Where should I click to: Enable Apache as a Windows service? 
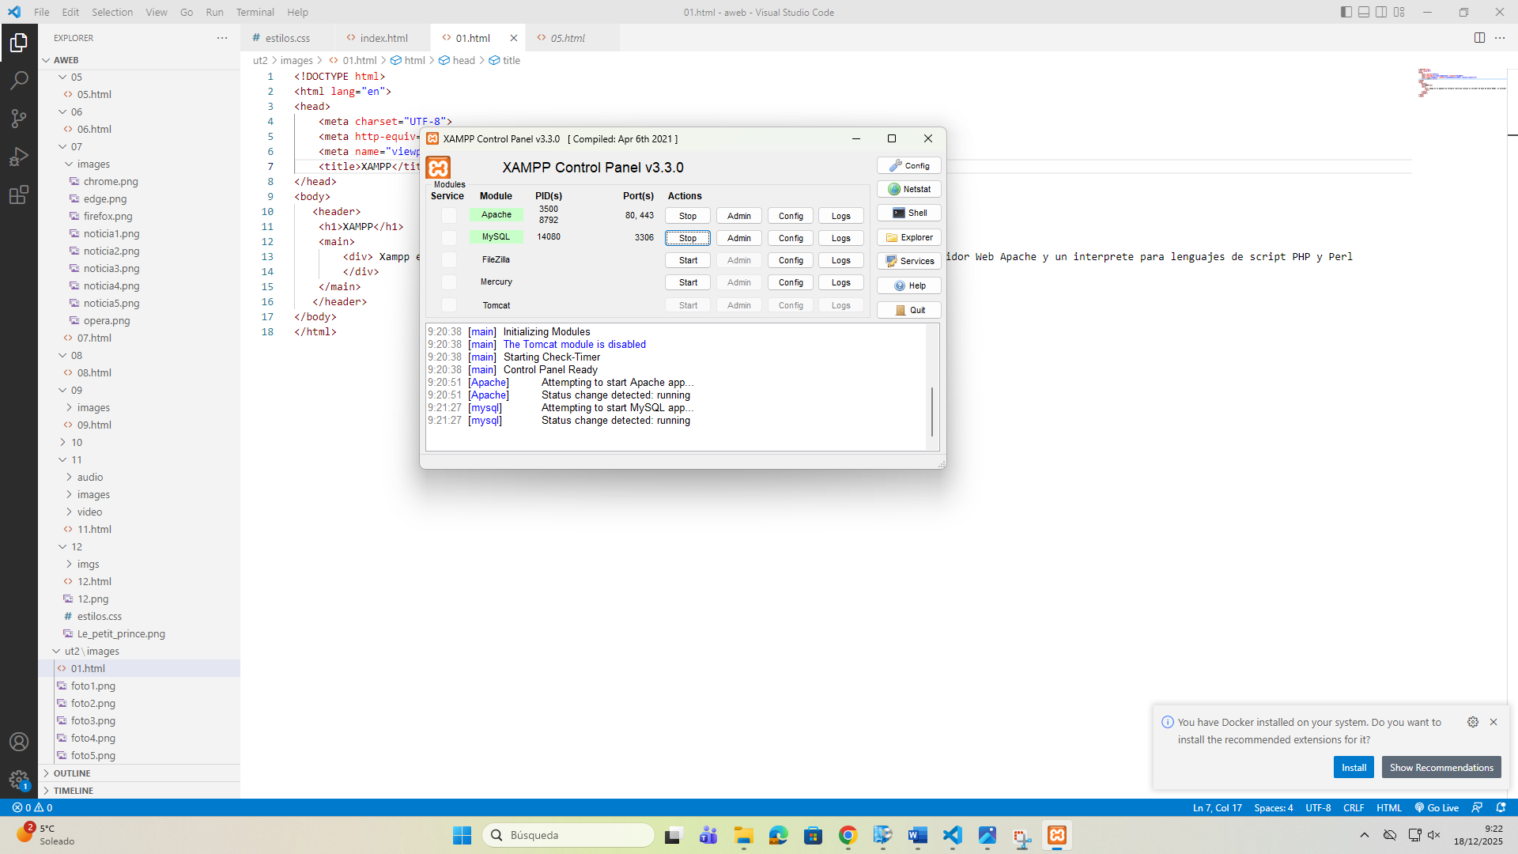tap(449, 215)
